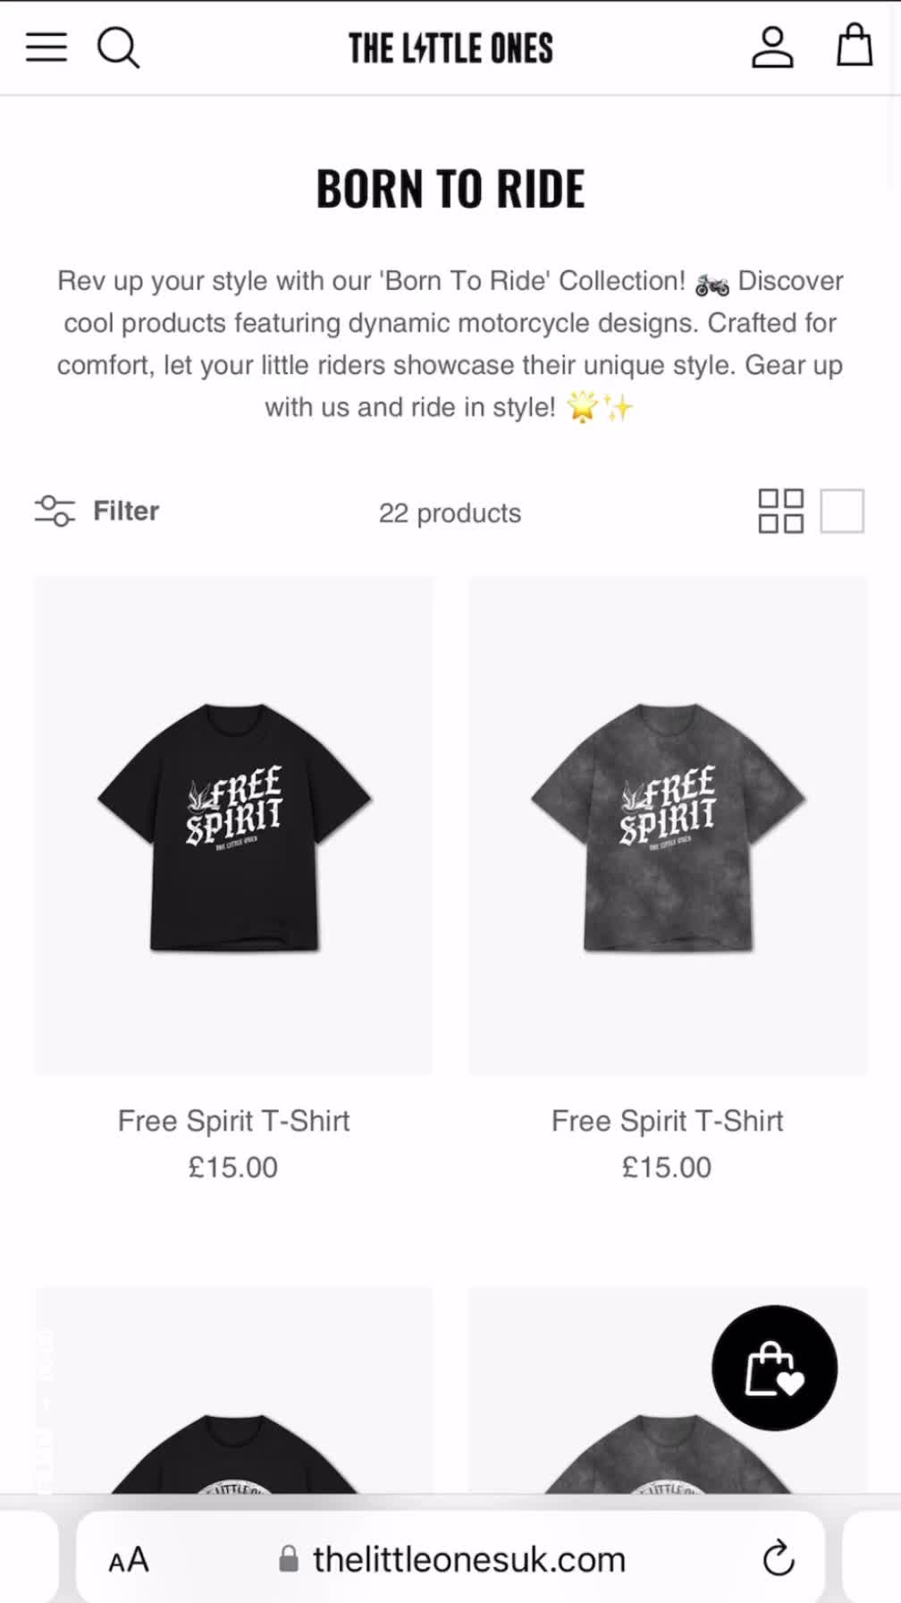Switch to two-column grid view
The height and width of the screenshot is (1603, 901).
click(x=780, y=511)
